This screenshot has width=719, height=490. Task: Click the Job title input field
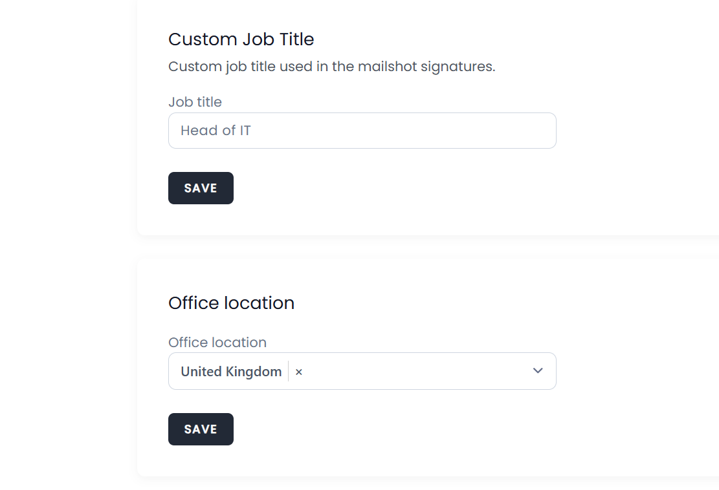362,131
